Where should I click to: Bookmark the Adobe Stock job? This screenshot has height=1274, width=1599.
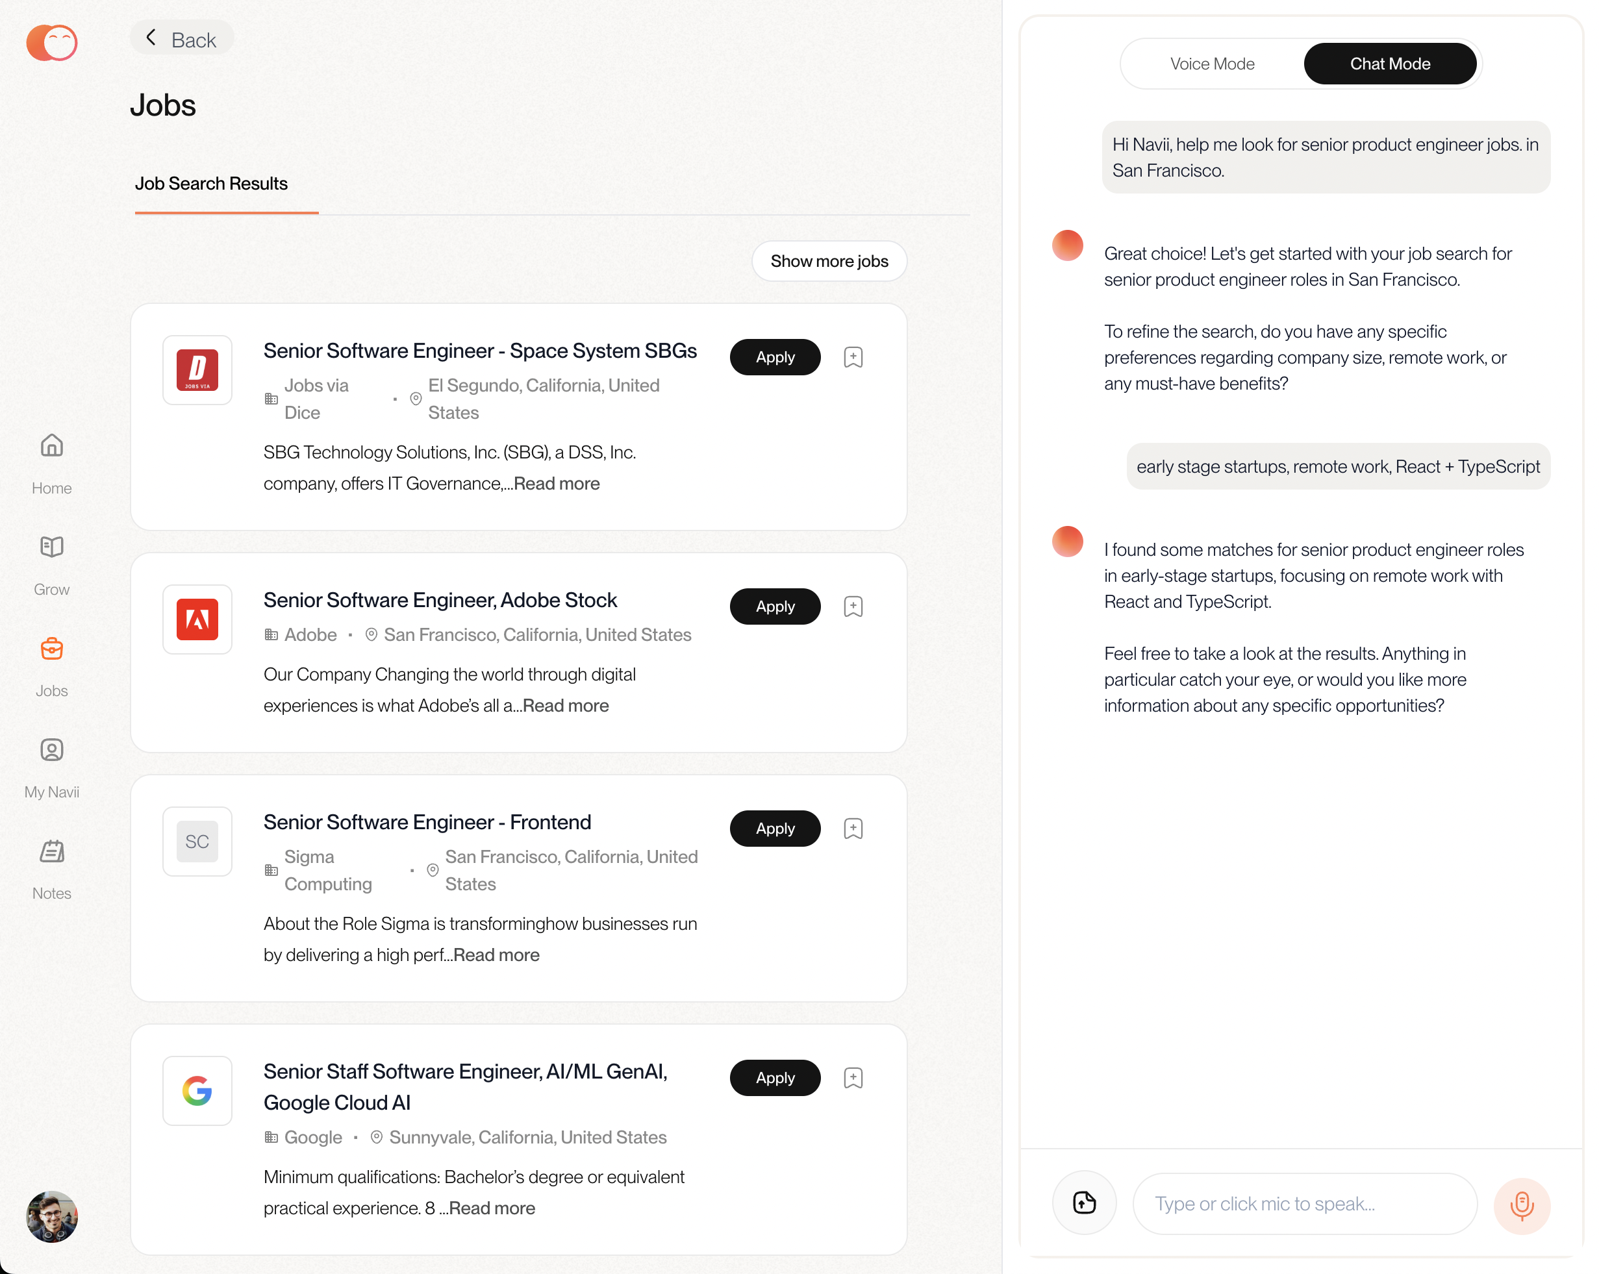point(853,606)
